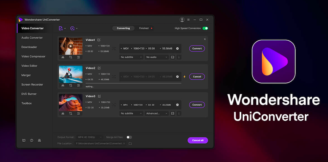
Task: Open the No subtitle dropdown for Video1
Action: click(x=131, y=57)
